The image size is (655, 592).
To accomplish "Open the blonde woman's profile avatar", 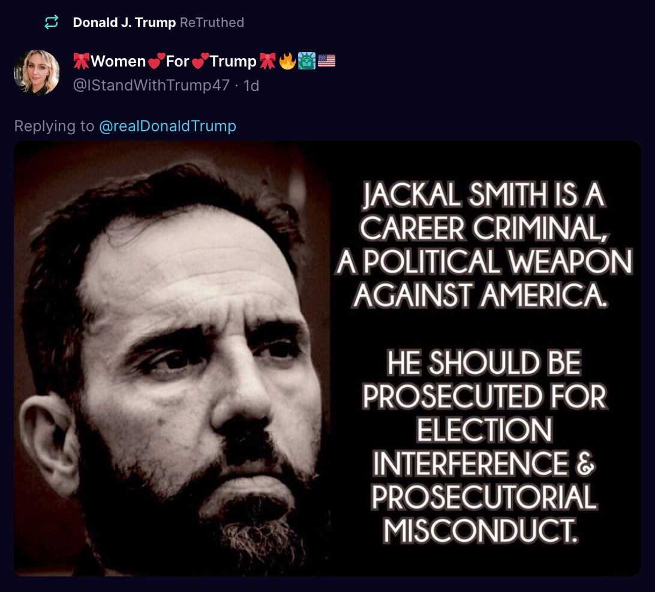I will click(37, 73).
